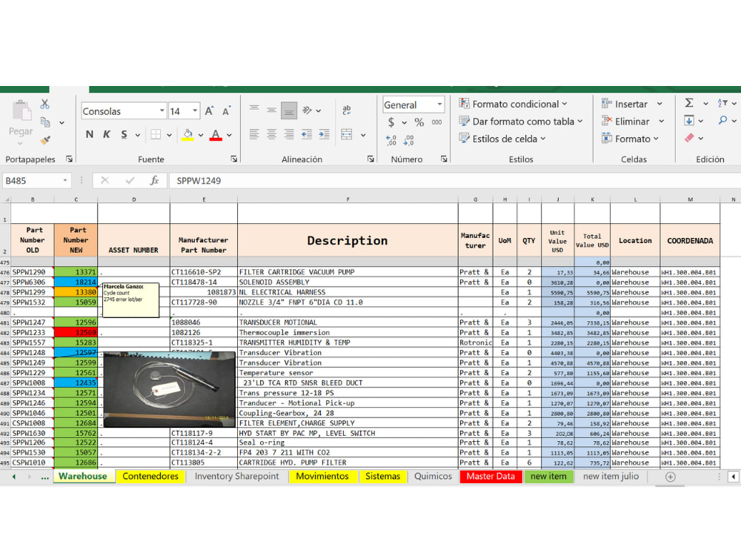Click the AutoSum sigma icon

pyautogui.click(x=689, y=103)
